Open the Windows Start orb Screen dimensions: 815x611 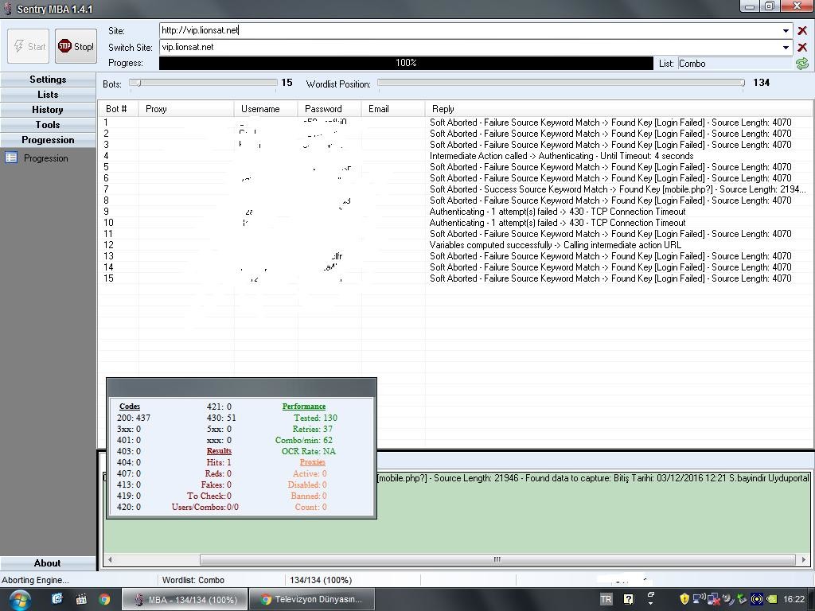(19, 599)
